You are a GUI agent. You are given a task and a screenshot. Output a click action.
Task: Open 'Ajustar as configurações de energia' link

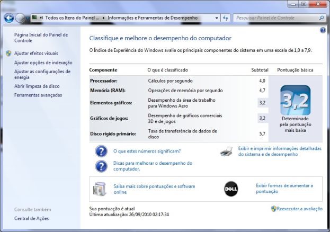(42, 74)
